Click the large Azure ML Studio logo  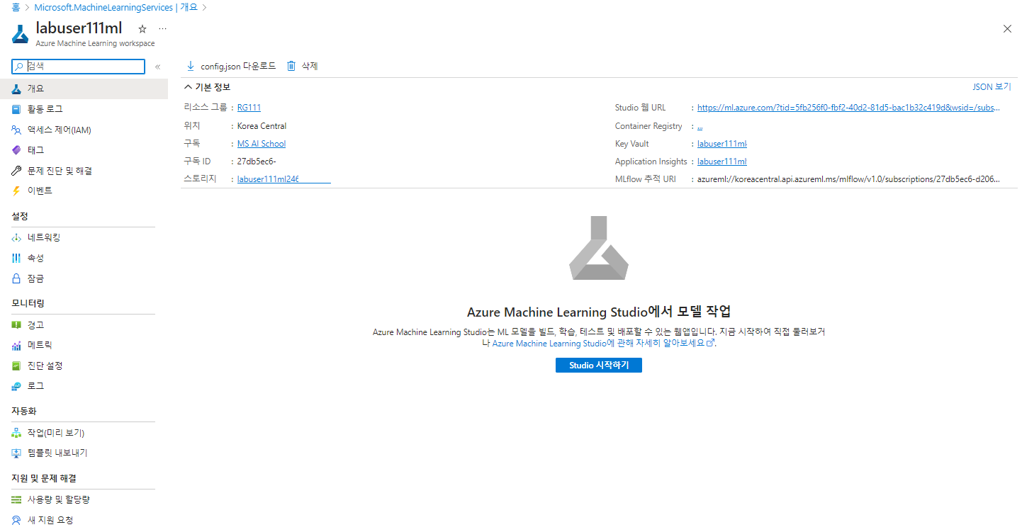click(x=599, y=248)
